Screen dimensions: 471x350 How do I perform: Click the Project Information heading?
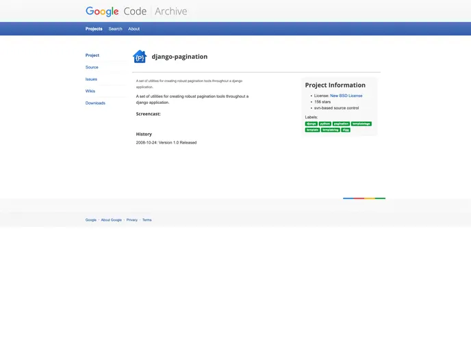335,85
